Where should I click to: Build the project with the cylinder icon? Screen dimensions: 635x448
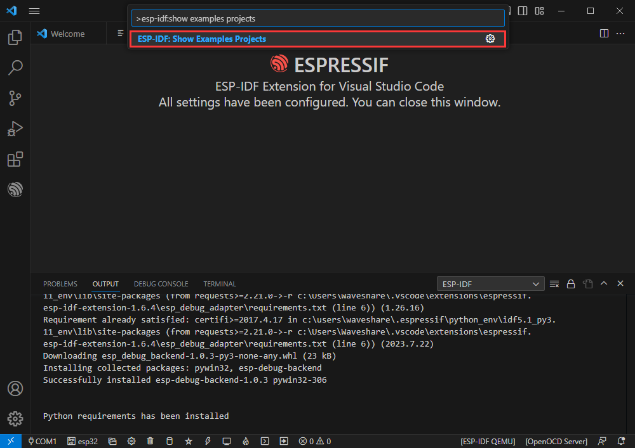170,442
